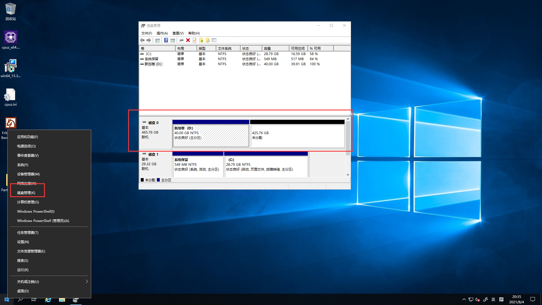Open the 操作(A) menu

point(162,33)
